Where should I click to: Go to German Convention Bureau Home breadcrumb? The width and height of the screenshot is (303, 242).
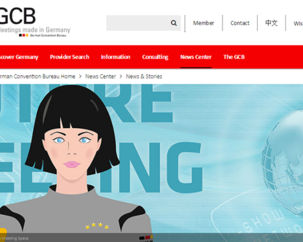[x=38, y=76]
